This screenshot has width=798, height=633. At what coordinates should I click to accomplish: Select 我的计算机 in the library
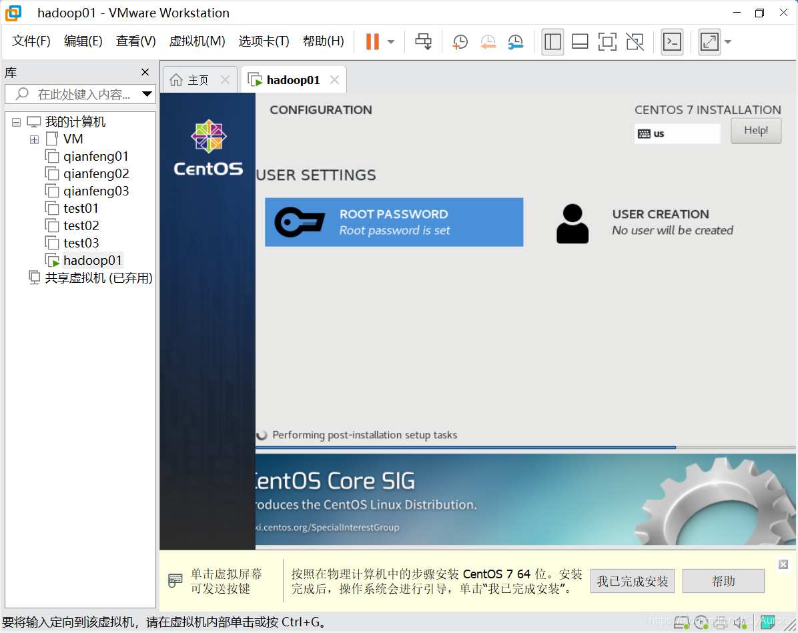(75, 121)
